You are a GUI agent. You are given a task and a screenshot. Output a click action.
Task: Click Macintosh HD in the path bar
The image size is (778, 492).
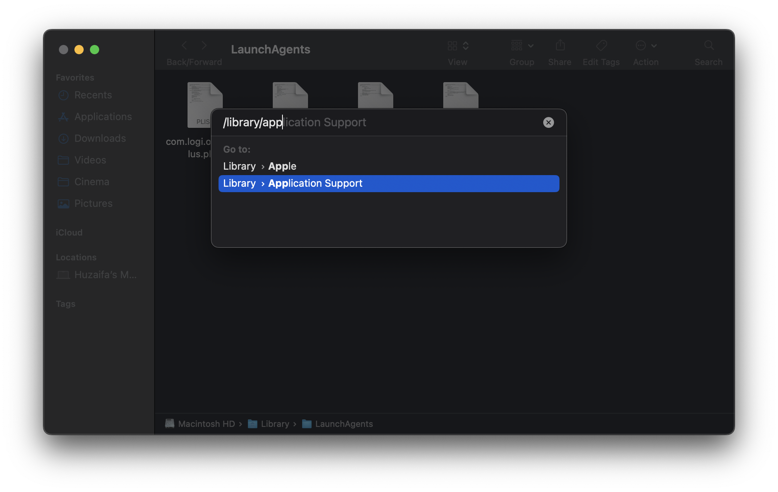pyautogui.click(x=206, y=424)
